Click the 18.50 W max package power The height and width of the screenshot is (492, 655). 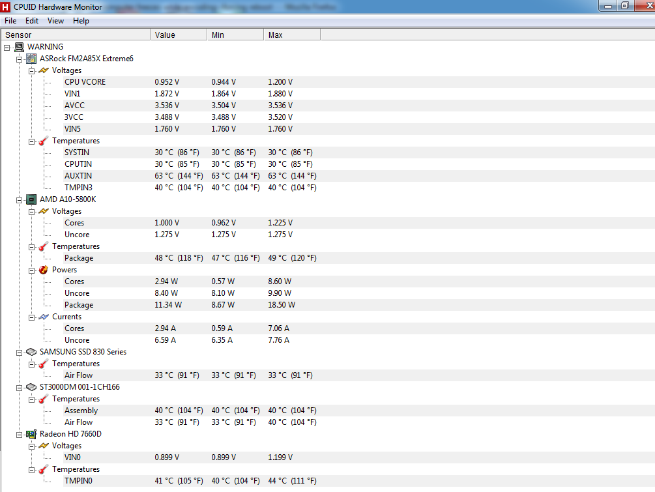(282, 305)
